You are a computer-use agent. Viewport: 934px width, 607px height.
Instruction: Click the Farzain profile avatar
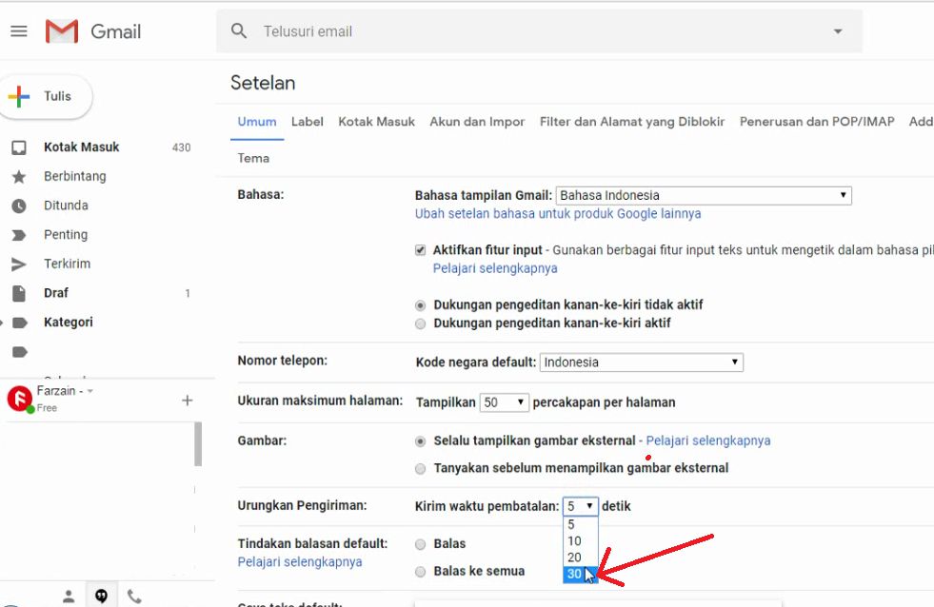[x=20, y=398]
